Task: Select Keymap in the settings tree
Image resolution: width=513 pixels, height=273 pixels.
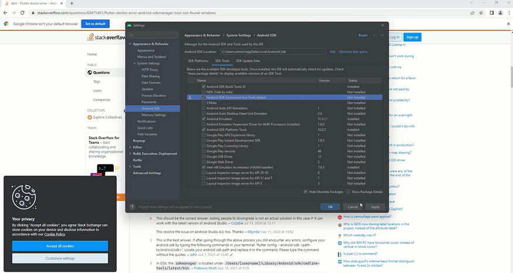Action: [139, 141]
